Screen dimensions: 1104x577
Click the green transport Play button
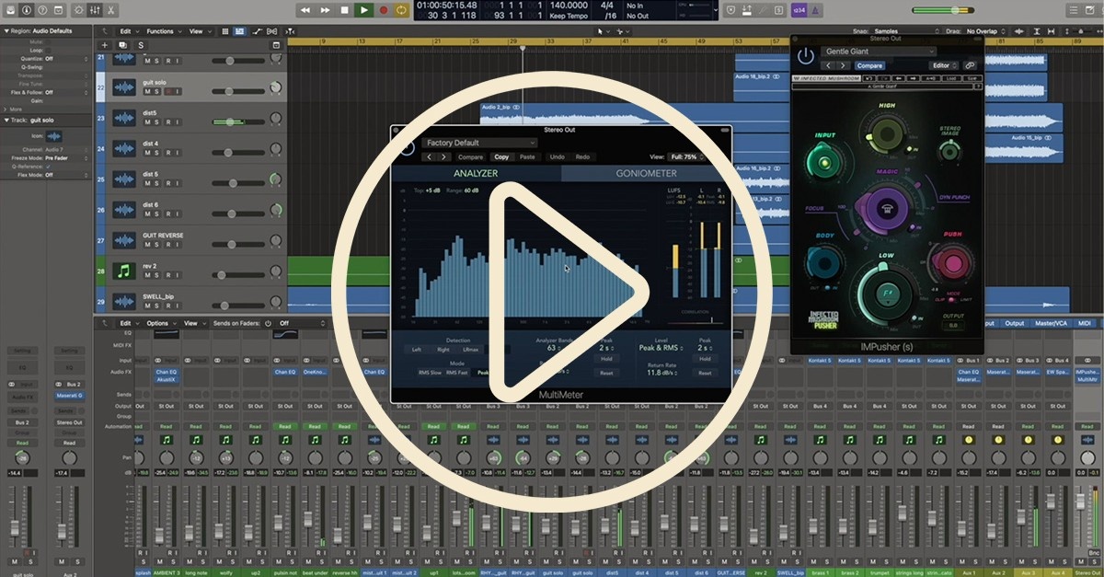tap(364, 10)
